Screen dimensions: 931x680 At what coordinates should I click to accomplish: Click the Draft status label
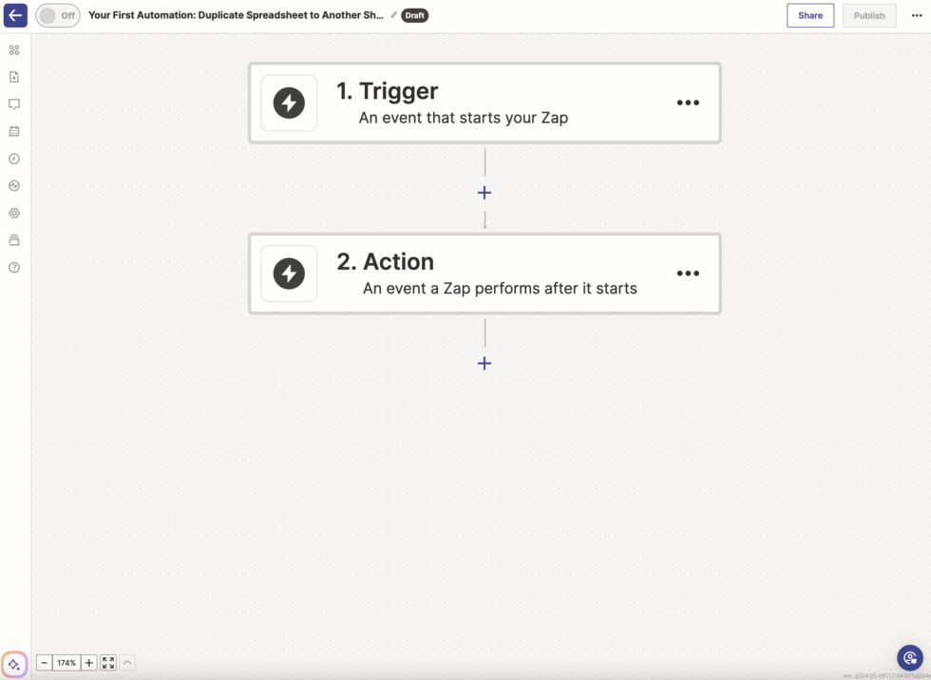(413, 15)
